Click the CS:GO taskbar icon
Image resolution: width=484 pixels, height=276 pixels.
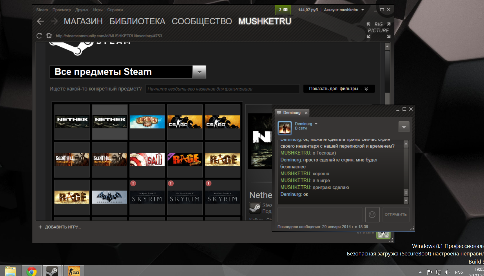click(74, 271)
